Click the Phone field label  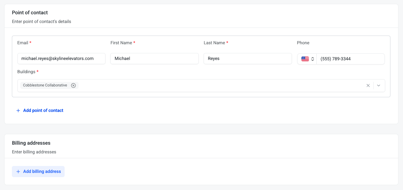point(303,43)
